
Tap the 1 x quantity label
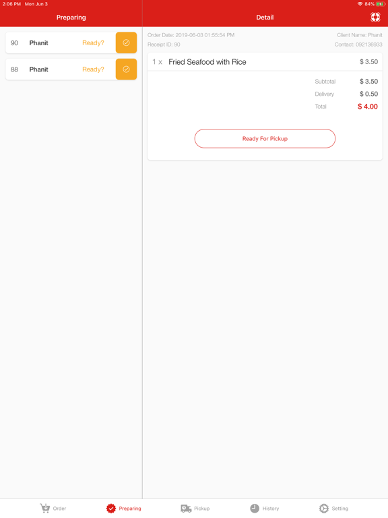[x=158, y=62]
